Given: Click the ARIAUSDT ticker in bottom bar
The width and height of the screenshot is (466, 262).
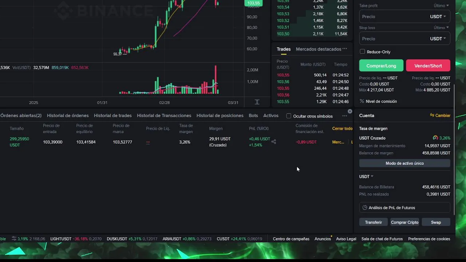Looking at the screenshot, I should (187, 239).
